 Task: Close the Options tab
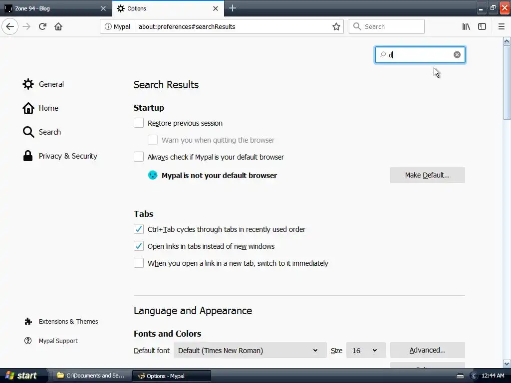(x=216, y=8)
